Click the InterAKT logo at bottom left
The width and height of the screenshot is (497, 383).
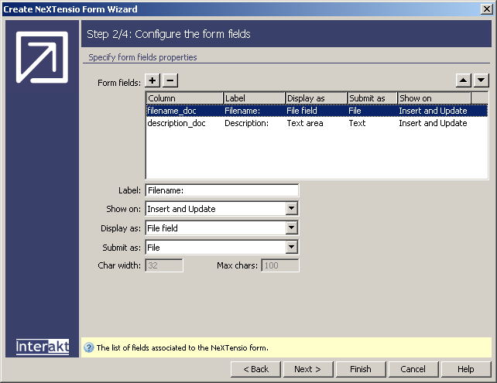[x=43, y=347]
